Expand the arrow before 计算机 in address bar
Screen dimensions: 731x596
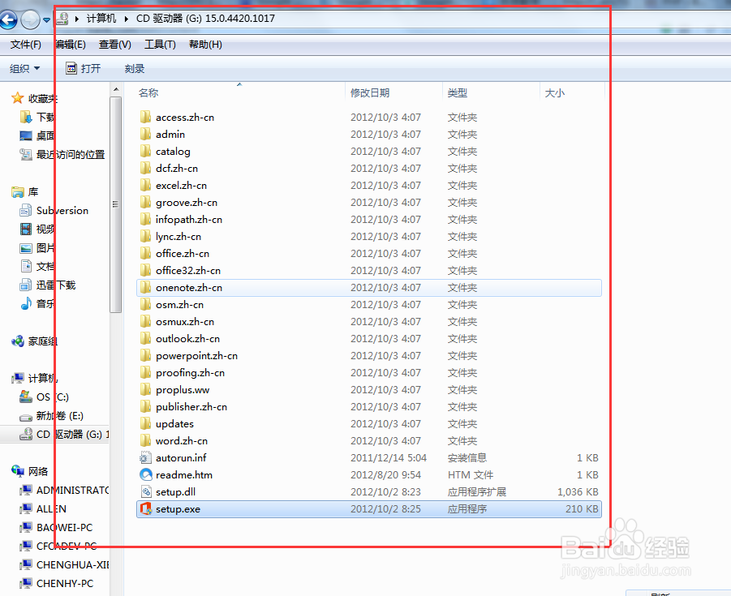point(77,19)
